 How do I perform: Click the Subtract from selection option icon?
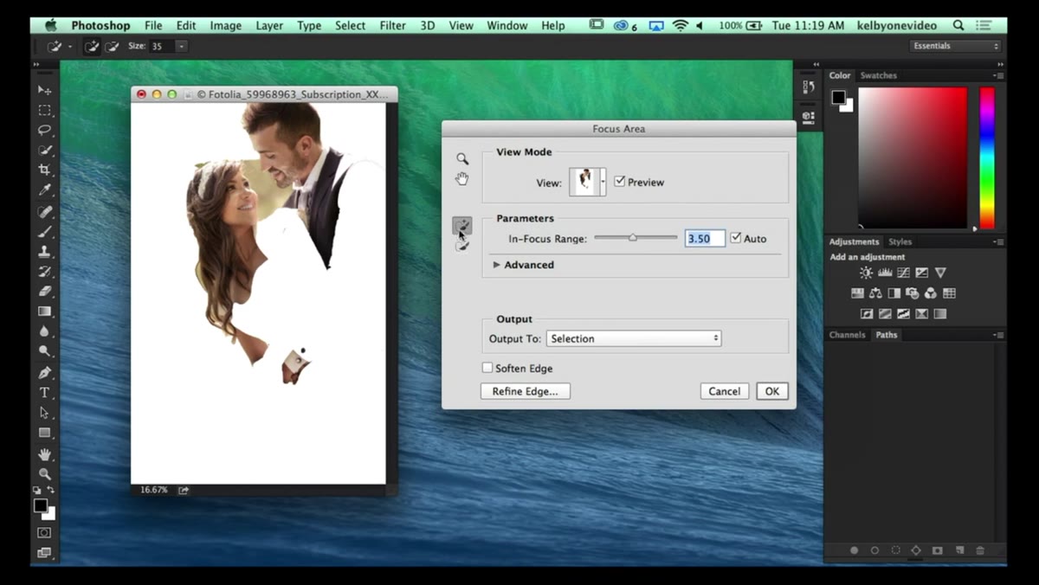(112, 46)
